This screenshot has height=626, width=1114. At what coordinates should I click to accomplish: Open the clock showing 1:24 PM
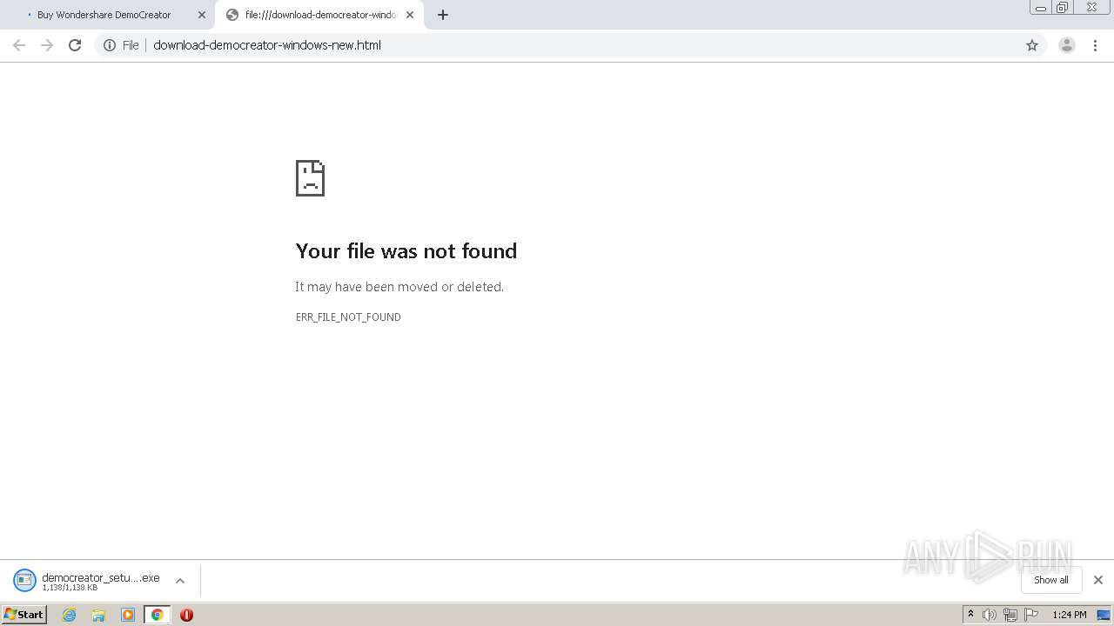(x=1069, y=615)
